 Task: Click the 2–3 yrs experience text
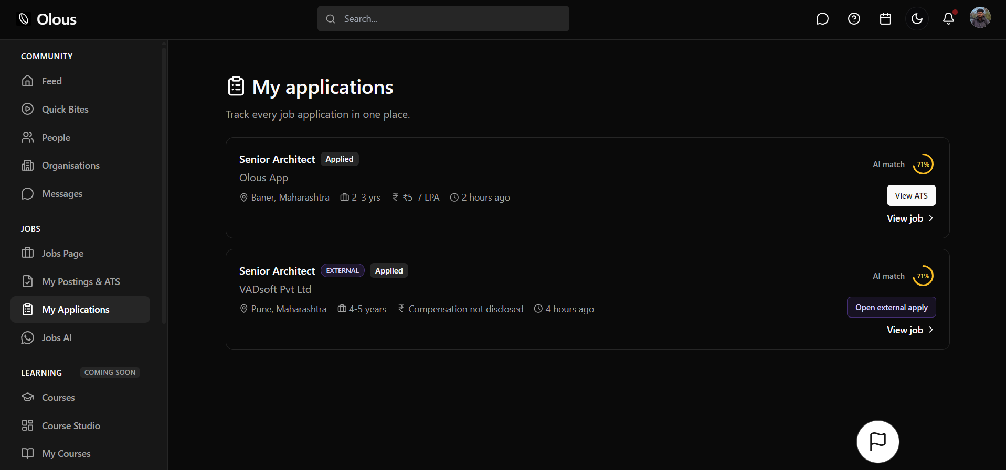point(366,198)
